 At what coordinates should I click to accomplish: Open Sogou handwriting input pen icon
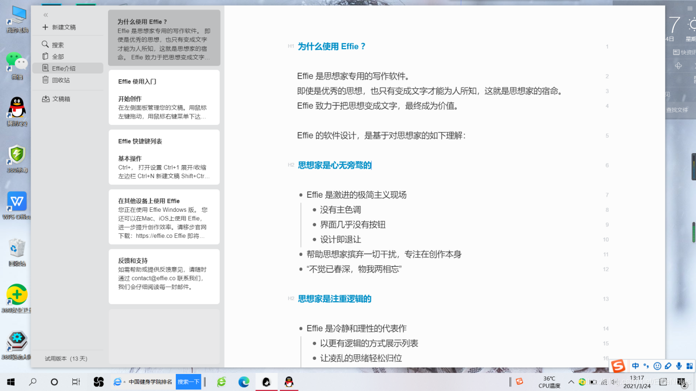coord(668,366)
